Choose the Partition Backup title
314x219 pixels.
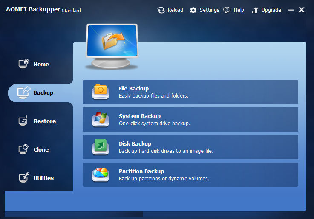click(x=141, y=171)
